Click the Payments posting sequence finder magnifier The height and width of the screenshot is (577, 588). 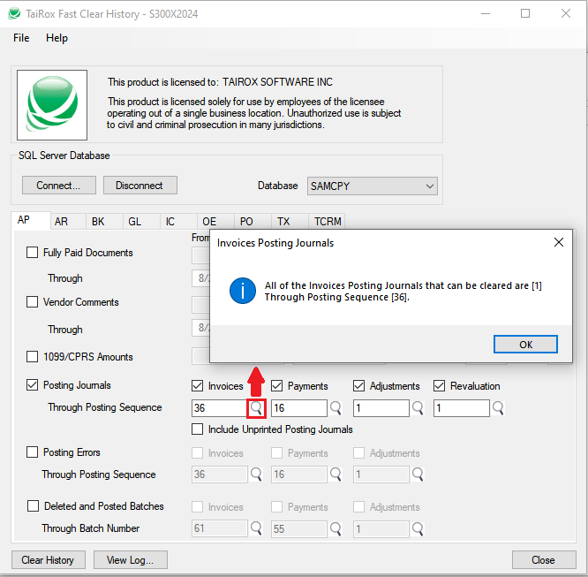[336, 408]
